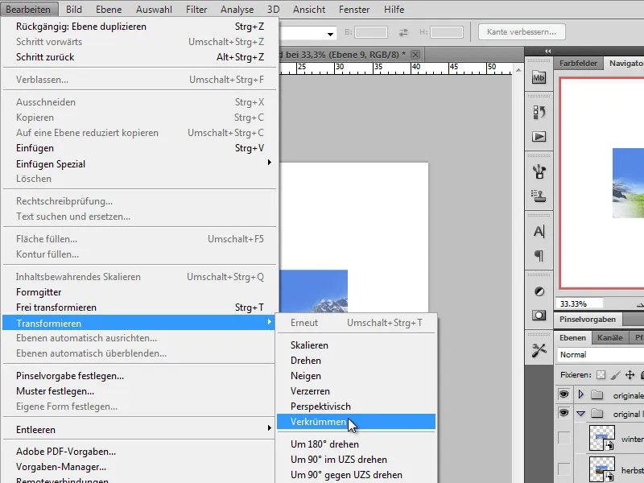
Task: Switch to the Farbfelder tab
Action: (x=578, y=64)
